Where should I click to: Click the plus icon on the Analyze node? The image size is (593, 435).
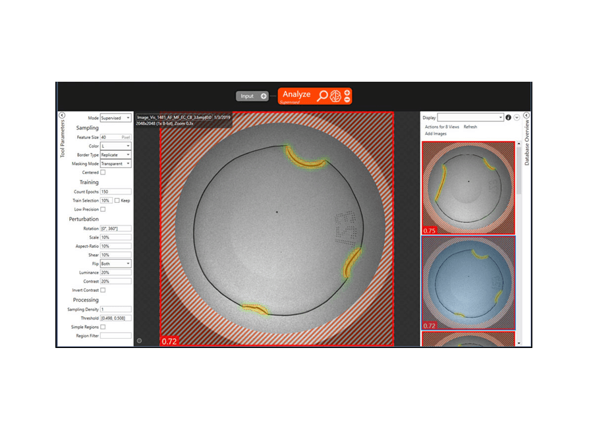(x=347, y=92)
